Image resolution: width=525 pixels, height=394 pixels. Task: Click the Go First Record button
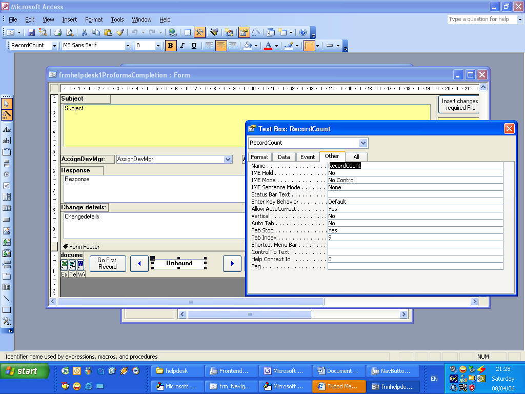tap(108, 263)
